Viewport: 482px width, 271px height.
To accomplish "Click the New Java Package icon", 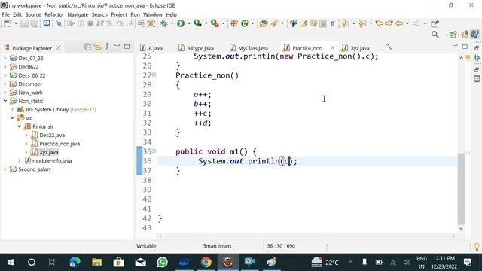I will coord(234,23).
